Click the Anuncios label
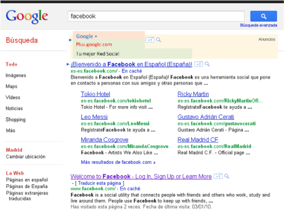Screen dimensions: 284x211 (267, 39)
